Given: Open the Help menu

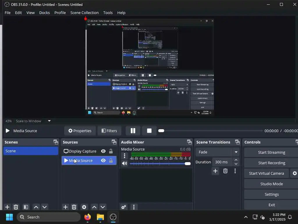Looking at the screenshot, I should click(x=121, y=13).
